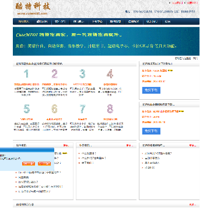
Task: Select the feature number 7 graphic
Action: [x=82, y=109]
